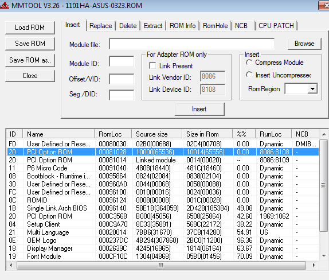The width and height of the screenshot is (329, 280).
Task: Click the vertical scrollbar thumb
Action: click(x=323, y=185)
